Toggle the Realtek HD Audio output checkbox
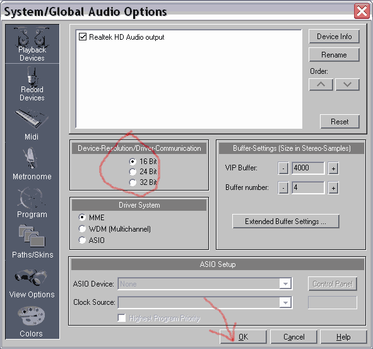The image size is (373, 349). 83,37
